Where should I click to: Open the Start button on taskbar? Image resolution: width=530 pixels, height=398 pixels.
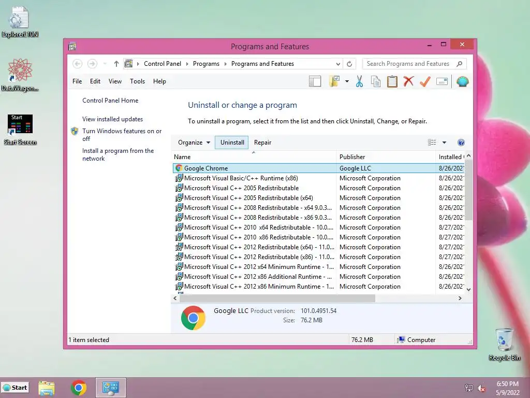click(15, 388)
